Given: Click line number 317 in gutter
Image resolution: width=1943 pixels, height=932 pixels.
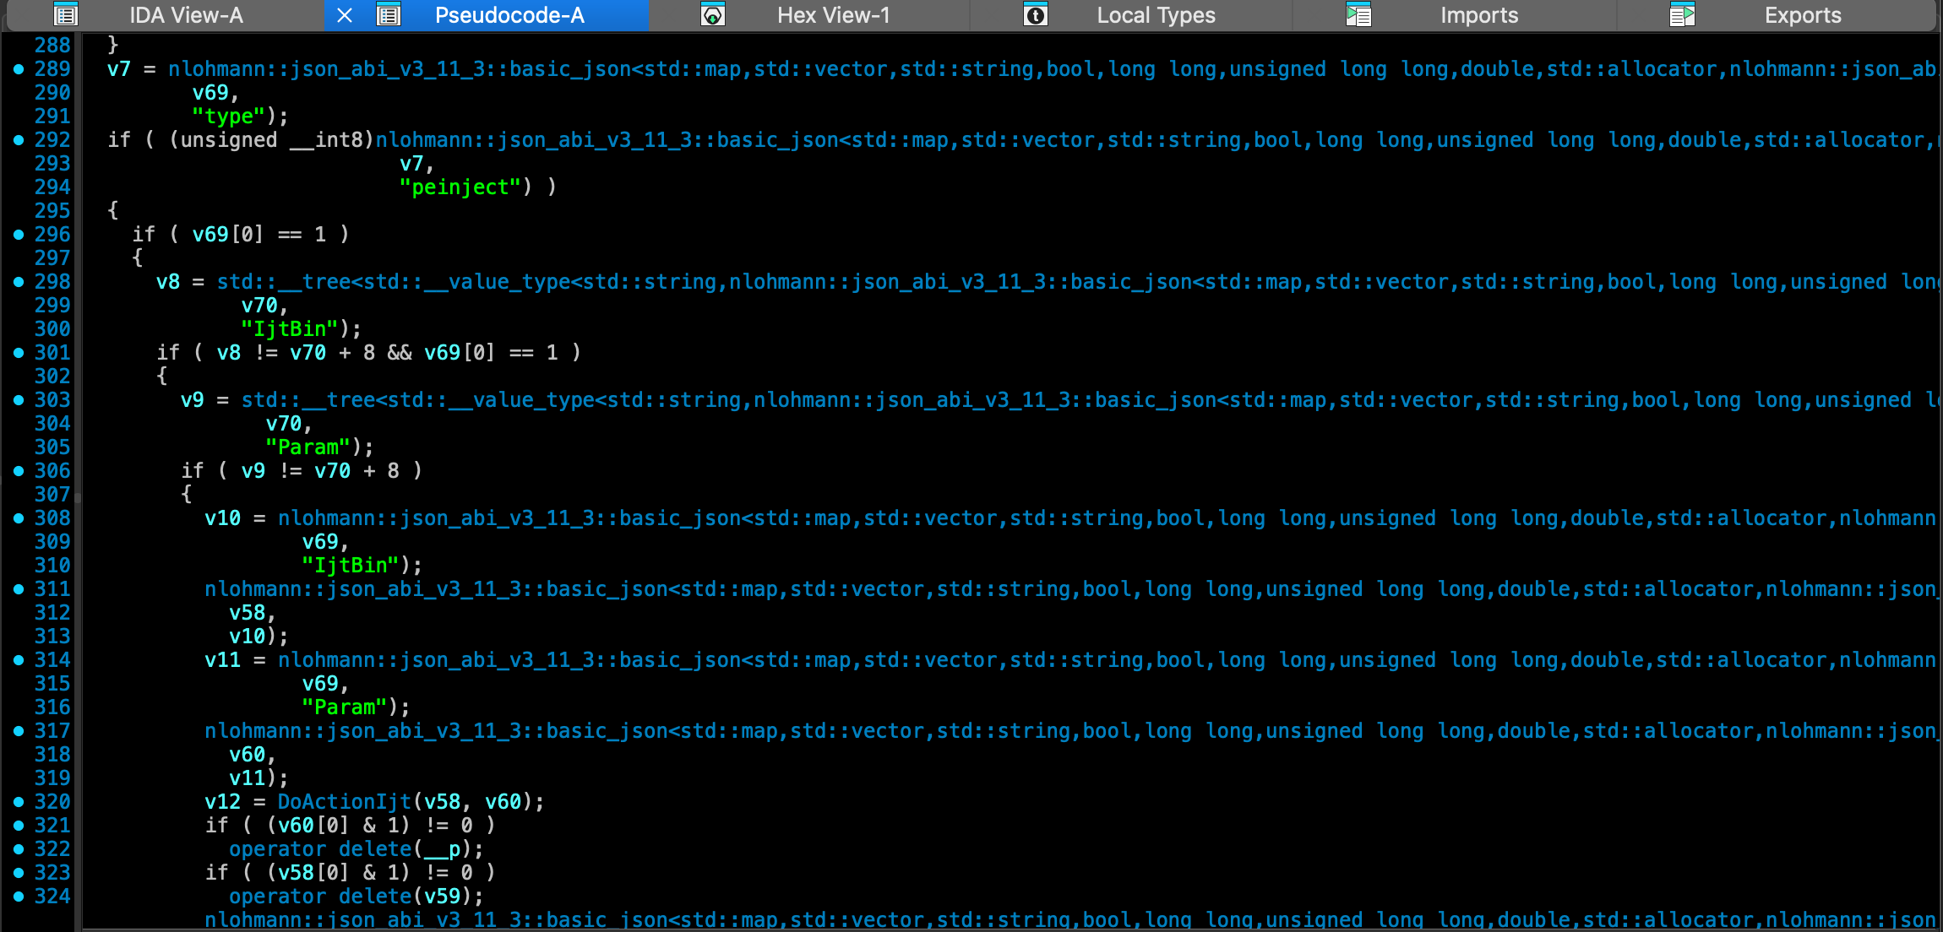Looking at the screenshot, I should point(52,731).
